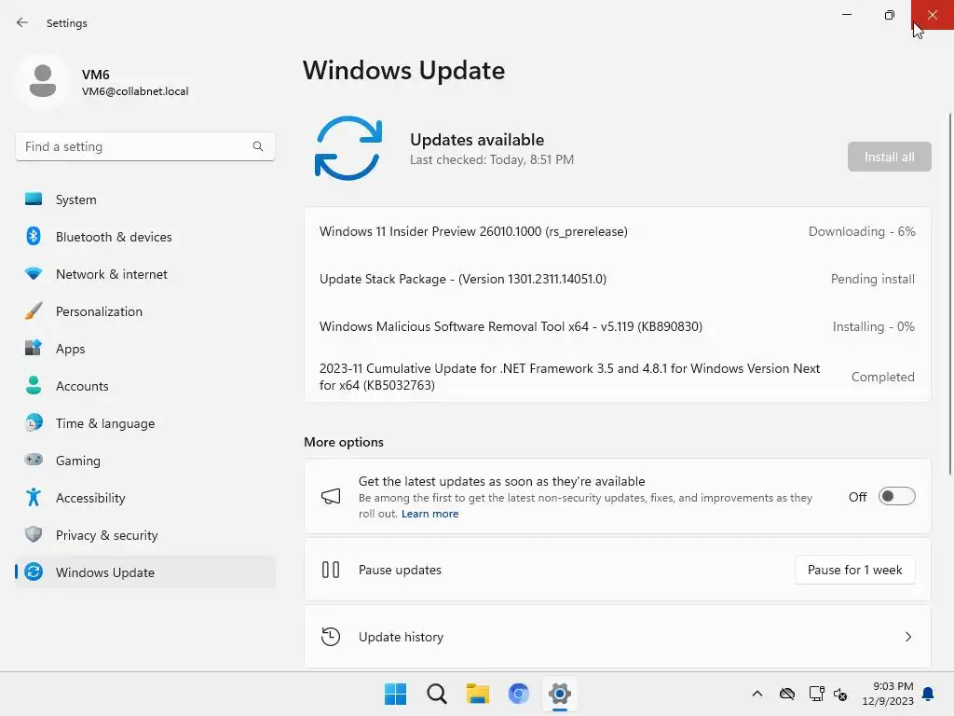Click the More options heading
The width and height of the screenshot is (954, 716).
pos(344,442)
